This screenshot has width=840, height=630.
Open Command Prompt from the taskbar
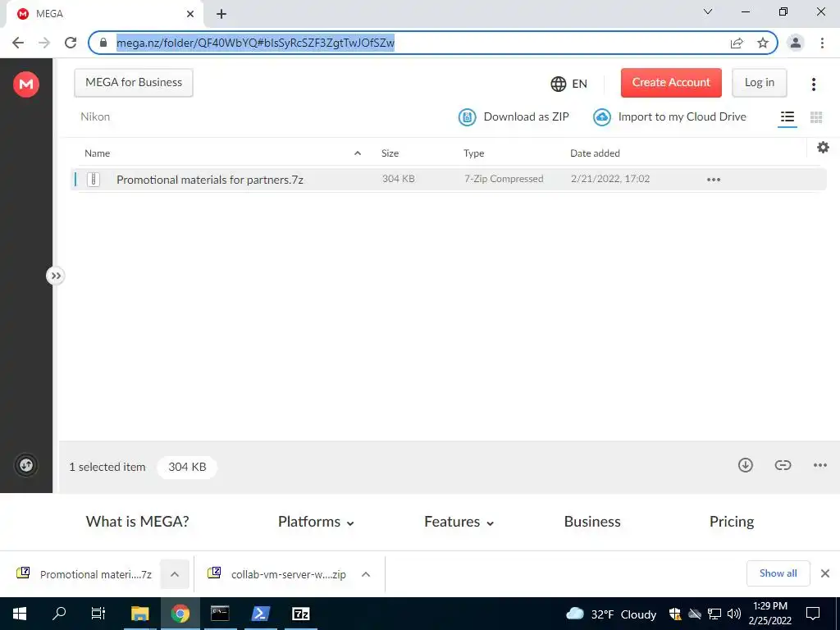pos(220,614)
